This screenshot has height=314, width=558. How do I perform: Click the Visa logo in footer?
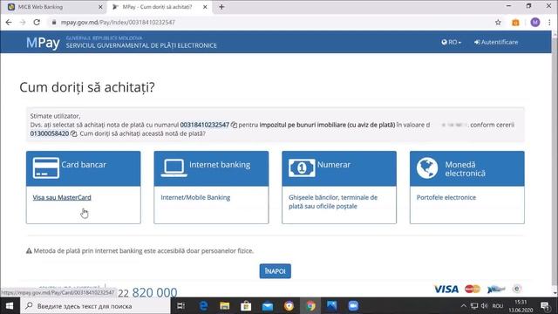click(446, 289)
